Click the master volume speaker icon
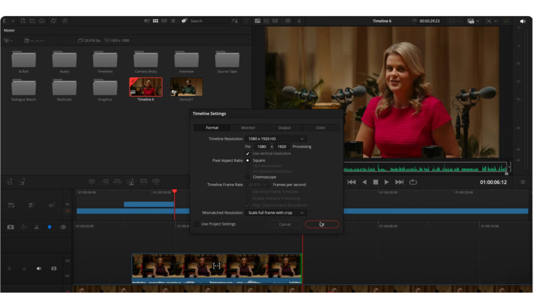Image resolution: width=536 pixels, height=301 pixels. [x=523, y=21]
